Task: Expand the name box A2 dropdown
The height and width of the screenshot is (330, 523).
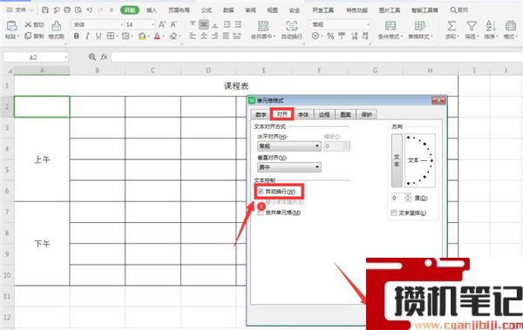Action: (65, 57)
